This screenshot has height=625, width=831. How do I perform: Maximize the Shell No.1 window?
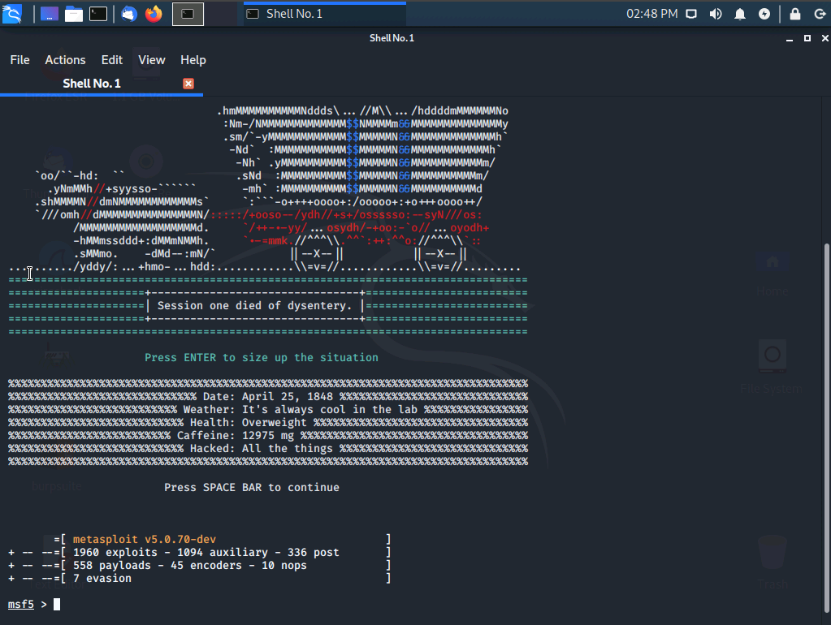point(807,38)
